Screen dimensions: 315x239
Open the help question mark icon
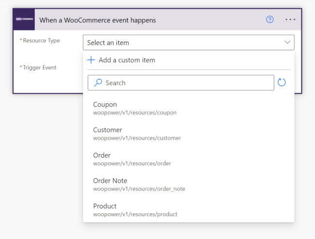point(270,20)
